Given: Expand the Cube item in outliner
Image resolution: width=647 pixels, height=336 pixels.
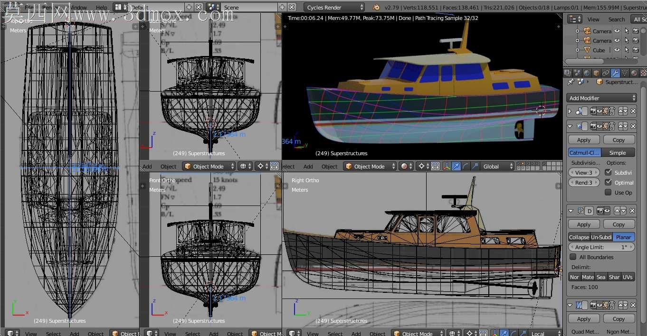Looking at the screenshot, I should coord(577,50).
